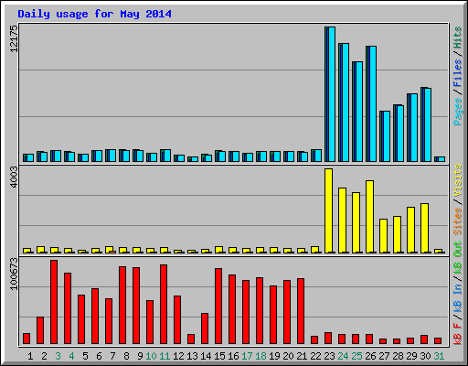The width and height of the screenshot is (468, 366).
Task: Select green day 24 label on x-axis
Action: point(343,356)
